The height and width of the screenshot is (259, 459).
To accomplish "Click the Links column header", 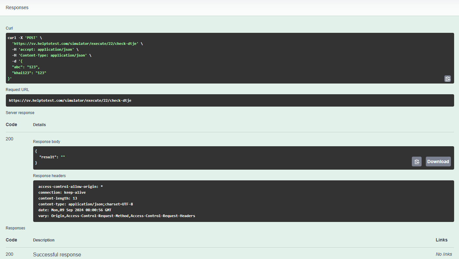I will (442, 240).
